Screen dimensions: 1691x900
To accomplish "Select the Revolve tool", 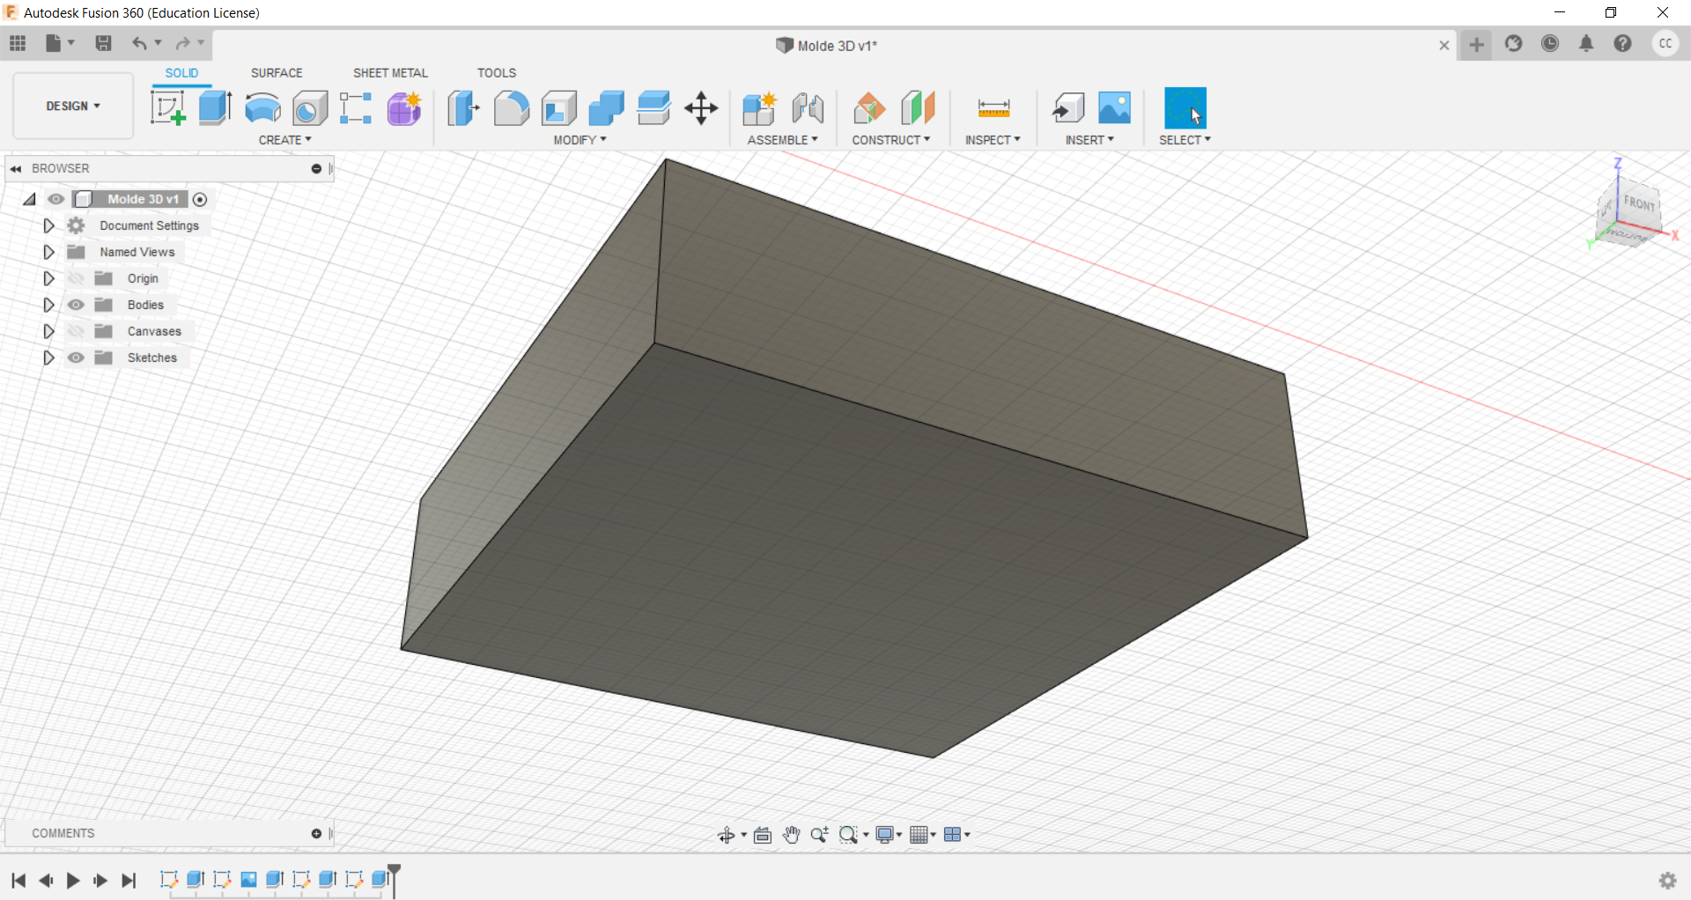I will coord(262,107).
